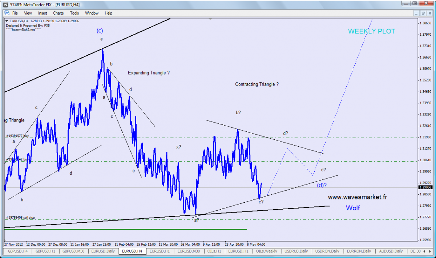
Task: Click the www.wavesmarket.fr text label
Action: point(357,197)
